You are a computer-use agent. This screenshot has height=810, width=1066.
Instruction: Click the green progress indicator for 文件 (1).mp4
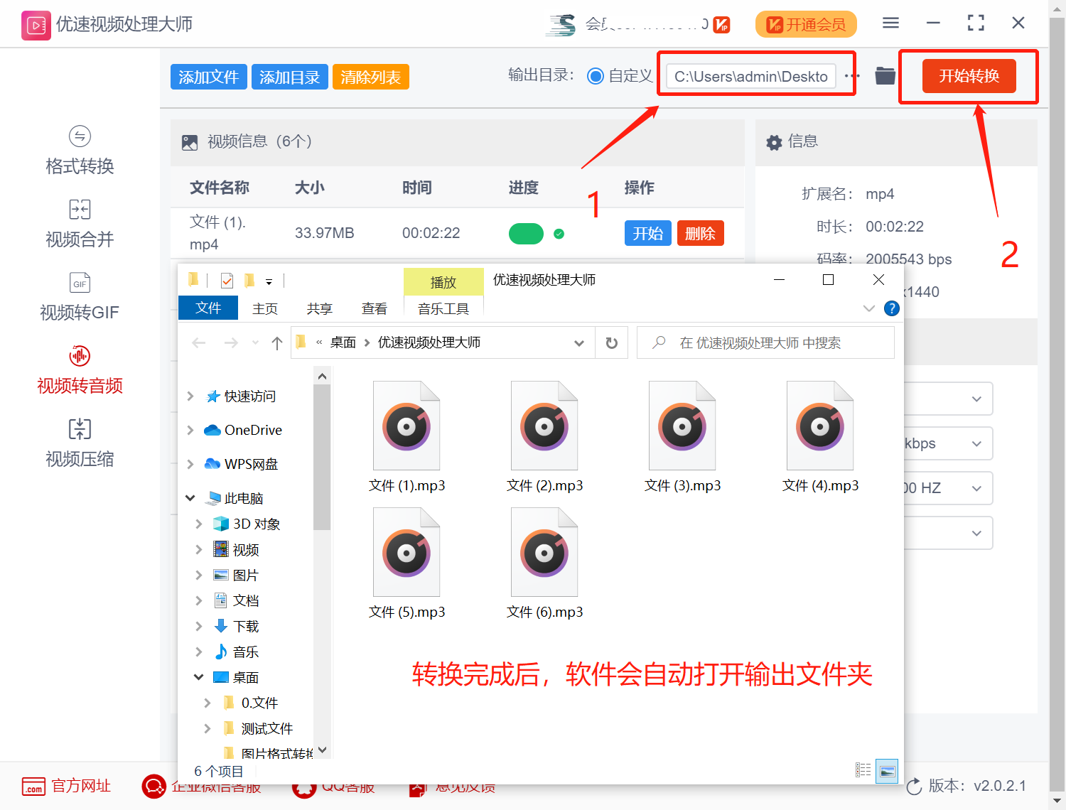[x=526, y=233]
